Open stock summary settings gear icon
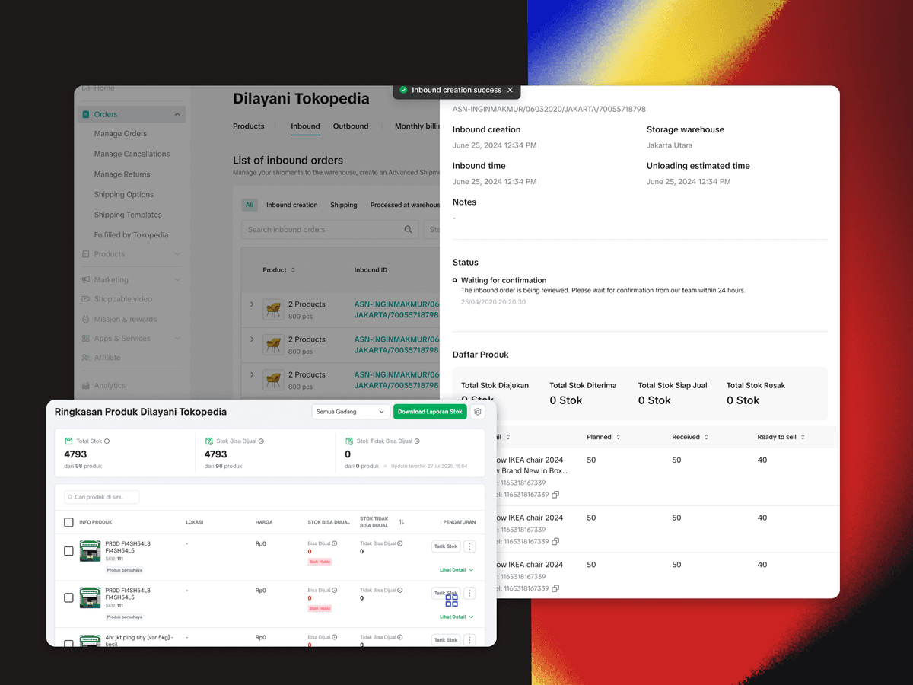 478,412
